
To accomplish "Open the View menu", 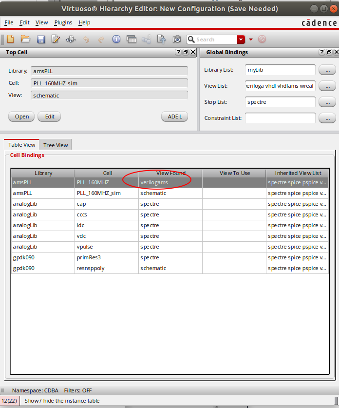I will point(41,22).
